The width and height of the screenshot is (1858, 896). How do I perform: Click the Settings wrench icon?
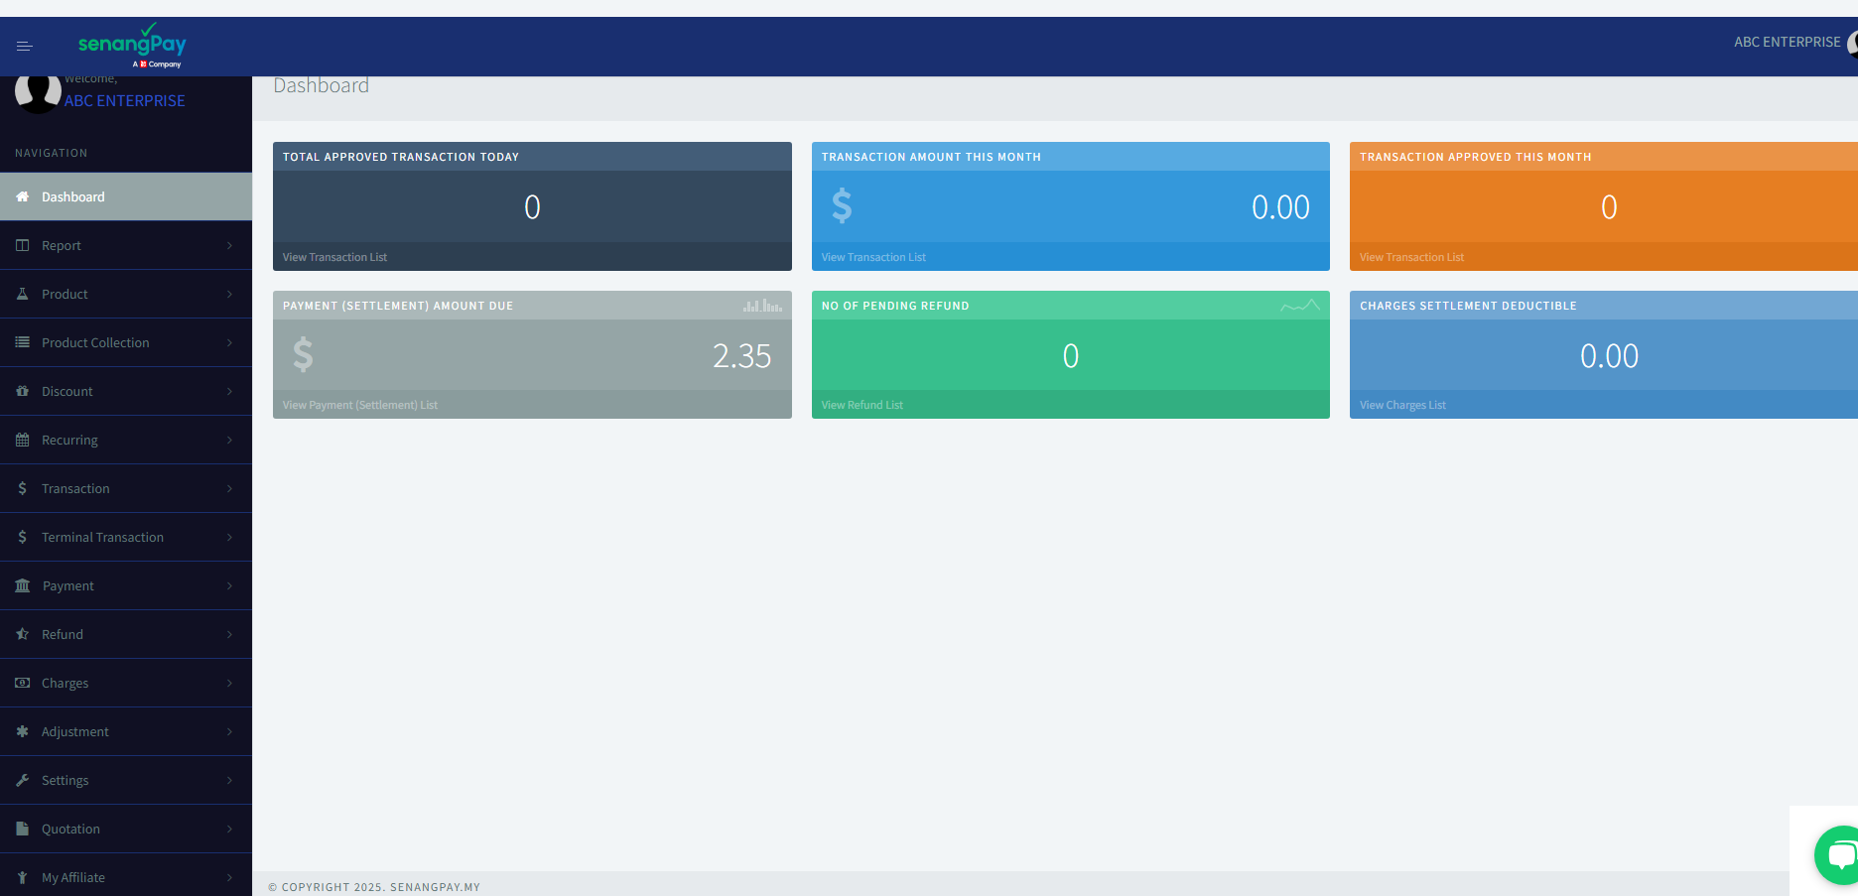coord(22,780)
